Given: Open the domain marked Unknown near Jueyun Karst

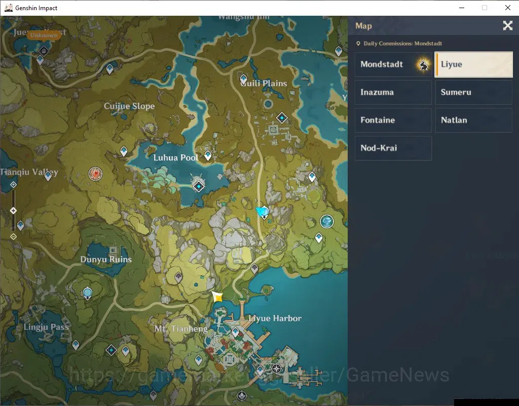Looking at the screenshot, I should point(44,51).
